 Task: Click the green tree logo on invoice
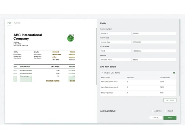71,38
